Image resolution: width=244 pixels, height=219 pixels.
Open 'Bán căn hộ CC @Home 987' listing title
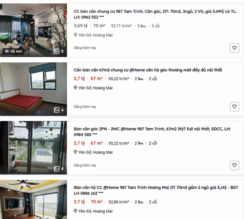(x=156, y=190)
